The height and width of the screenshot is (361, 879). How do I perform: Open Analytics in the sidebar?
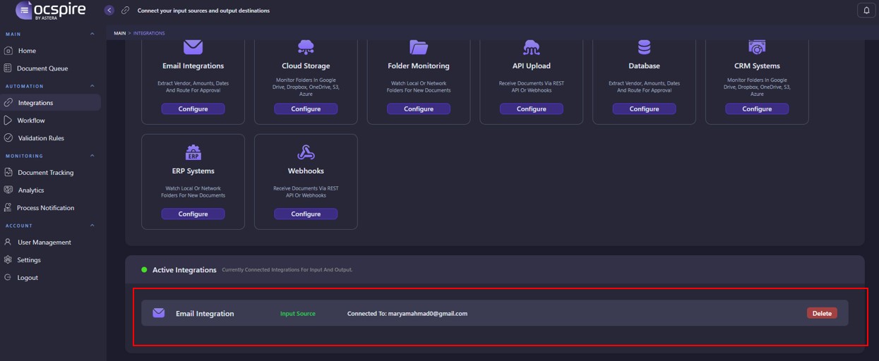click(30, 190)
